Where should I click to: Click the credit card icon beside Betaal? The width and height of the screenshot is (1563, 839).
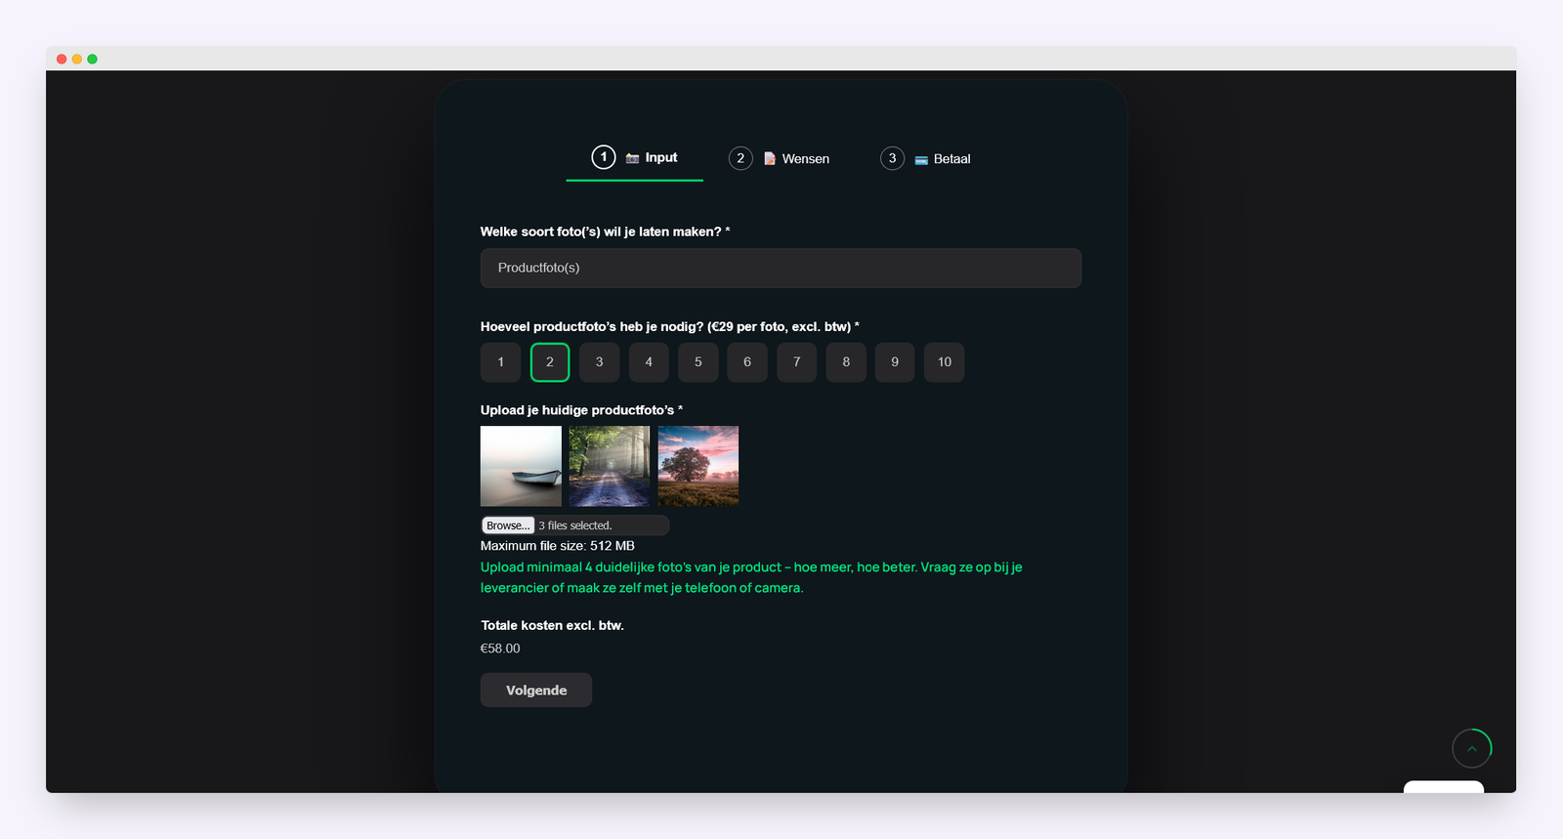tap(921, 159)
